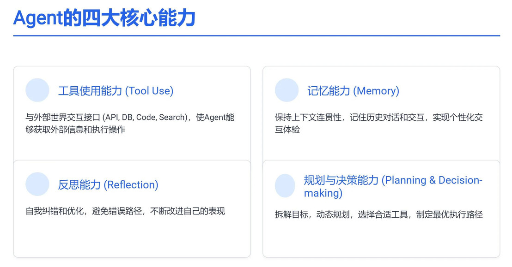Viewport: 512px width, 267px height.
Task: Select the 反思能力 (Reflection) heading
Action: (108, 184)
